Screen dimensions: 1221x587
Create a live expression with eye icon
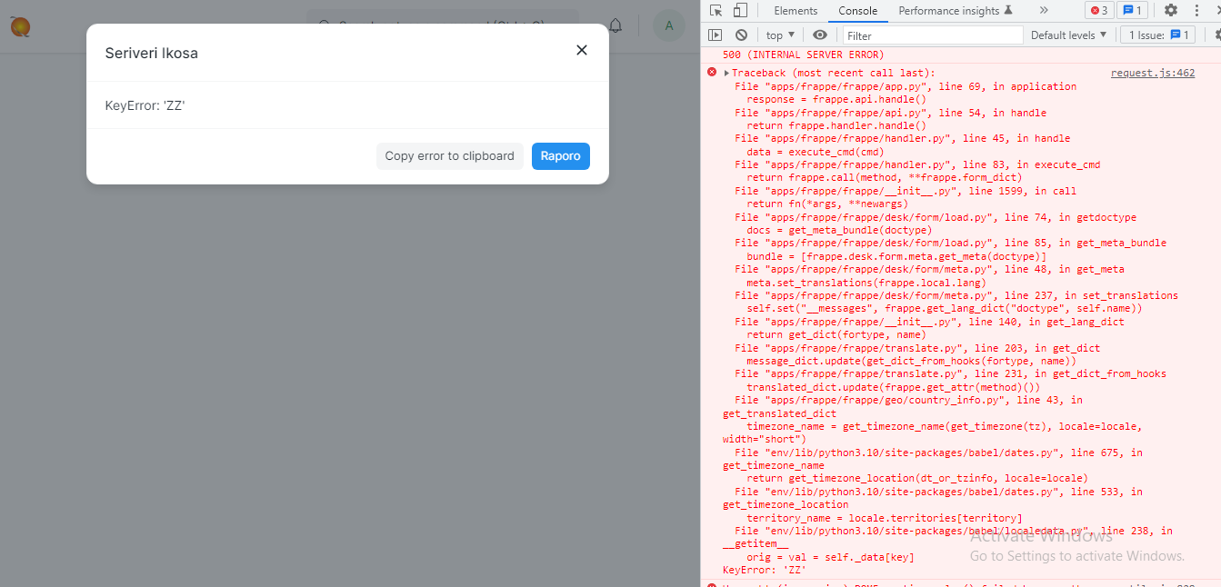820,35
